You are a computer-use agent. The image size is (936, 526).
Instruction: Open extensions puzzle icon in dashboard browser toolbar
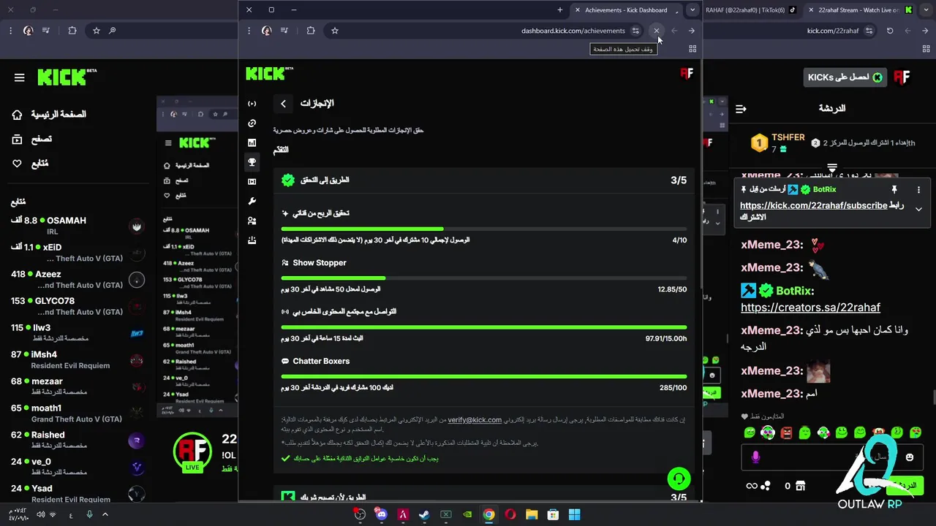click(x=311, y=31)
